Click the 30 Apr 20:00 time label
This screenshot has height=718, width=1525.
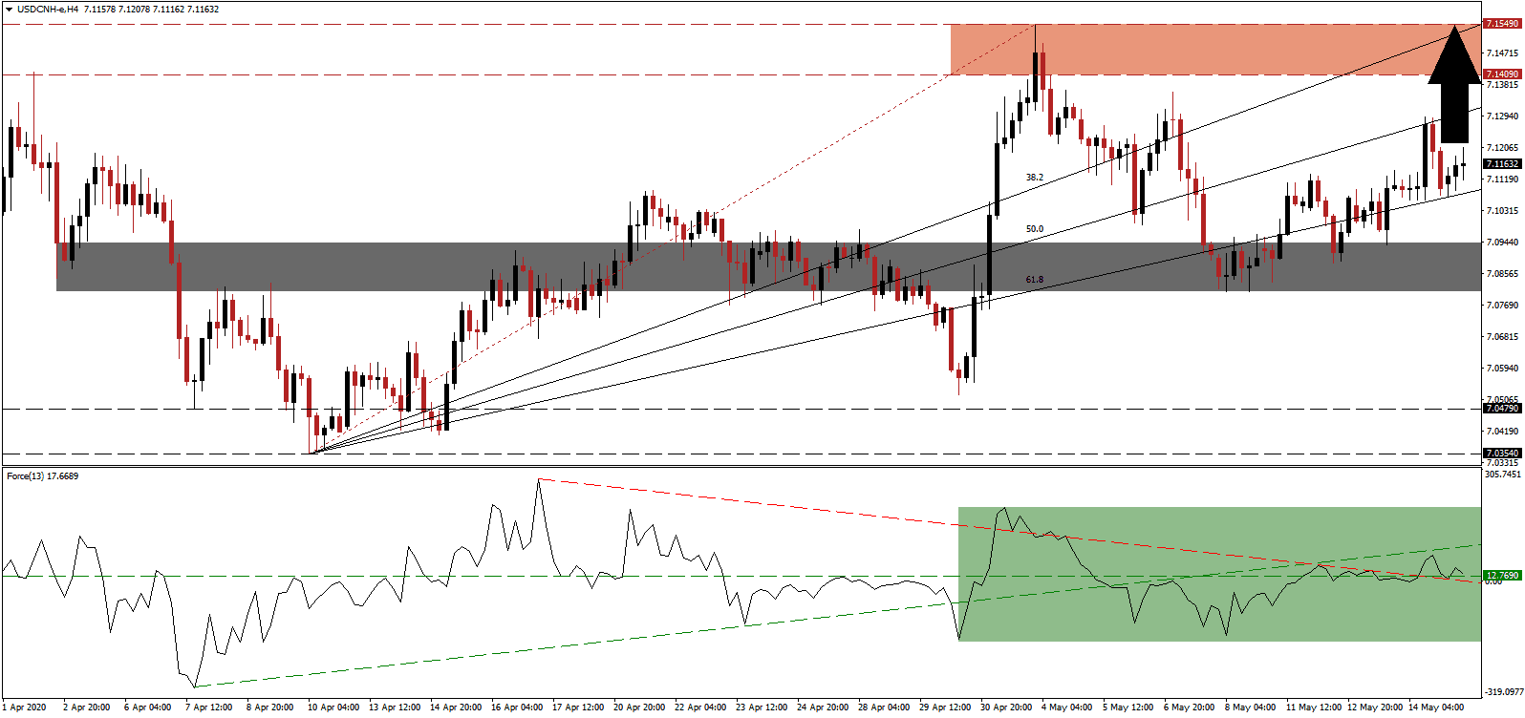(x=1007, y=707)
